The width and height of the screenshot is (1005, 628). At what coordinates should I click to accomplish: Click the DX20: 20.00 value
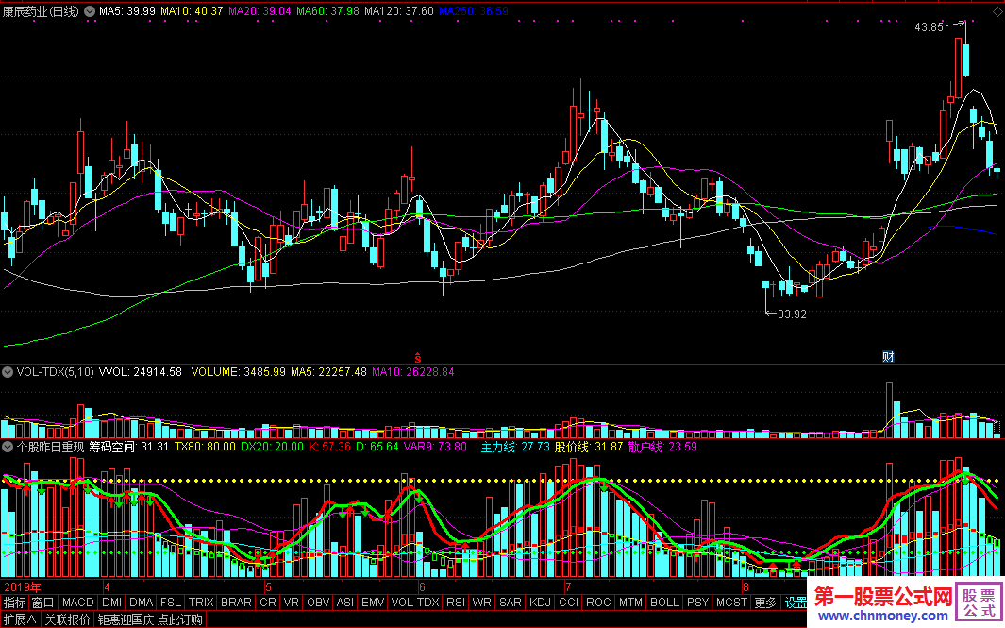click(272, 447)
